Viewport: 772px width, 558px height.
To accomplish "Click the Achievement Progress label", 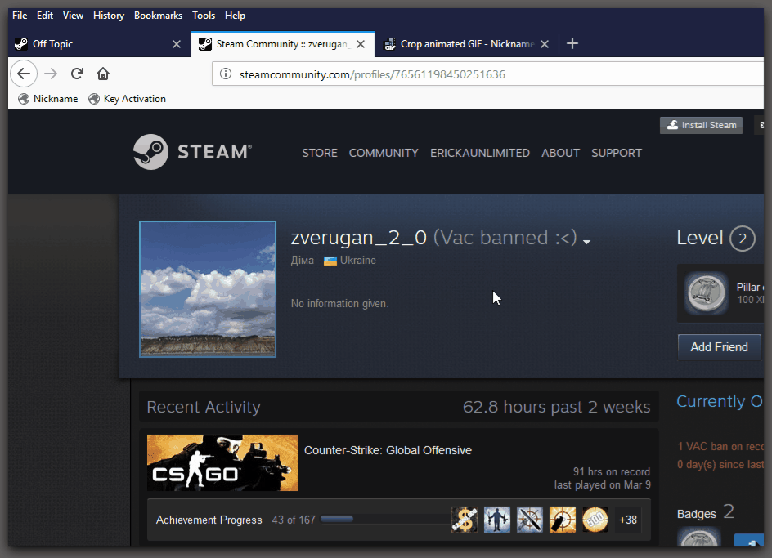I will pyautogui.click(x=209, y=520).
